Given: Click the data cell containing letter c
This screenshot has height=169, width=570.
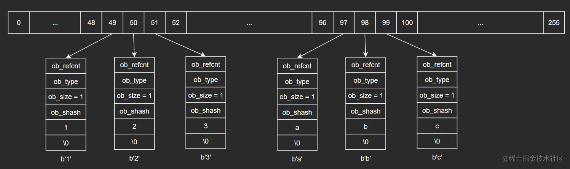Looking at the screenshot, I should [x=437, y=126].
